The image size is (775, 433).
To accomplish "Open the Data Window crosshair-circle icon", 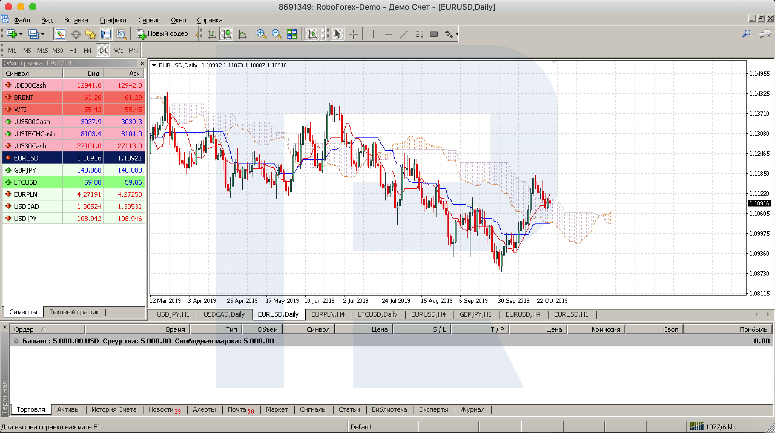I will tap(76, 34).
